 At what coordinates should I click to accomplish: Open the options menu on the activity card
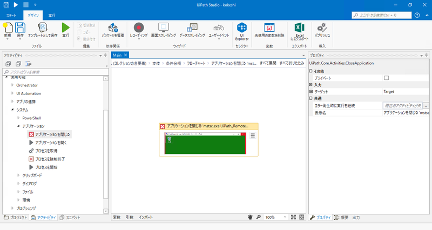coord(253,136)
